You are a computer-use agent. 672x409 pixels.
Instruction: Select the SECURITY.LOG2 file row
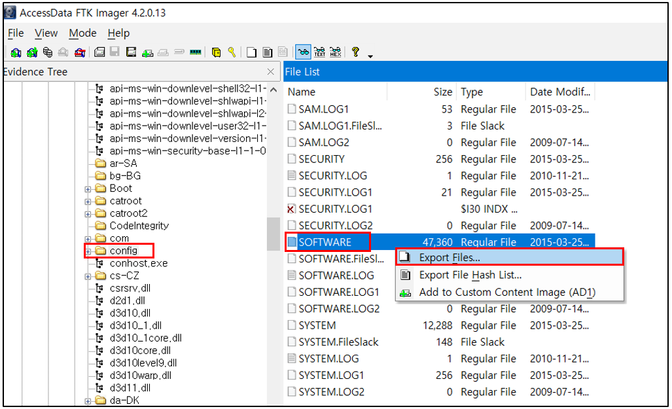(440, 226)
